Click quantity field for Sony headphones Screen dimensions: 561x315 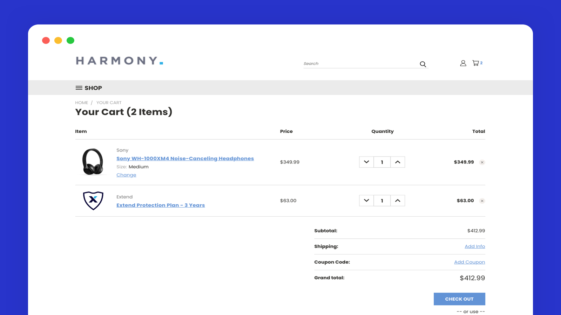pyautogui.click(x=382, y=162)
